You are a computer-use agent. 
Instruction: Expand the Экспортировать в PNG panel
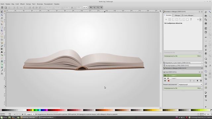pyautogui.click(x=183, y=65)
